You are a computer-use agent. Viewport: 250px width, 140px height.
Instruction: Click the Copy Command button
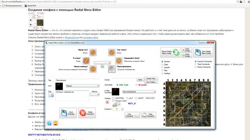pyautogui.click(x=132, y=115)
